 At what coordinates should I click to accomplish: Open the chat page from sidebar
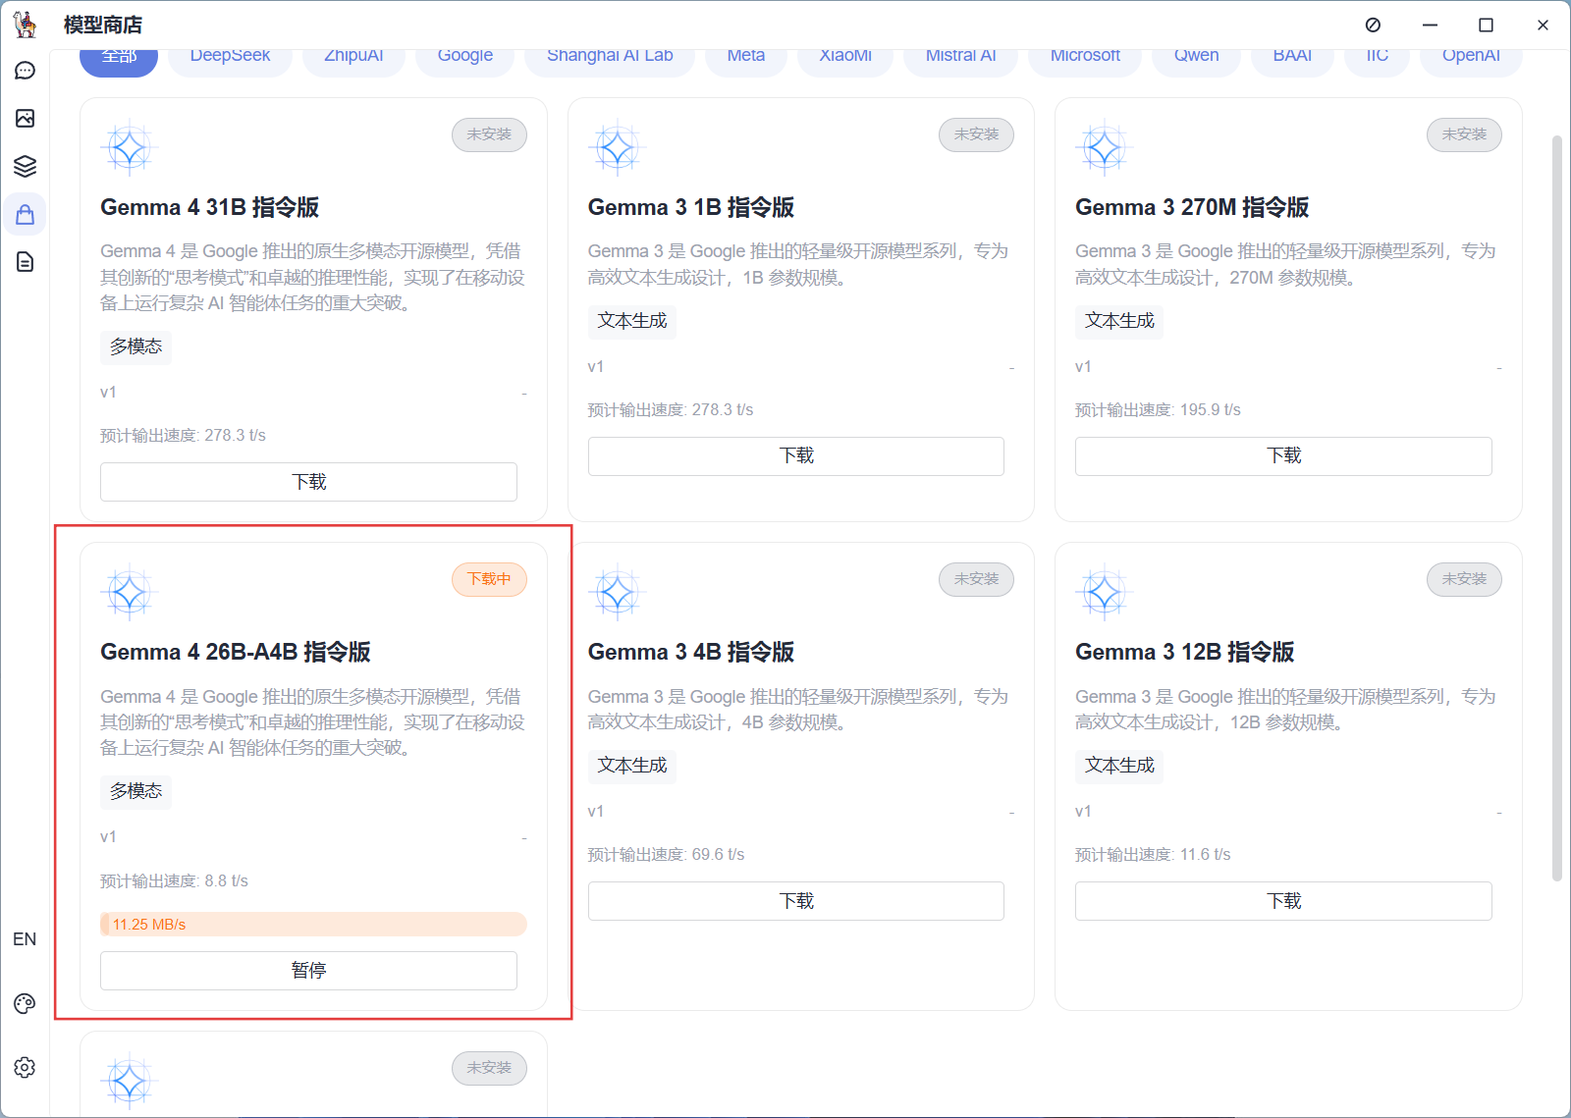tap(26, 71)
